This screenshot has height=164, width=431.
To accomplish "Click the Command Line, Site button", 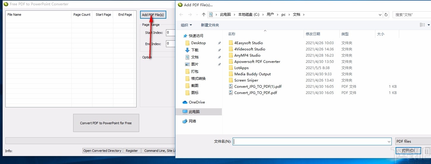I will pos(159,151).
